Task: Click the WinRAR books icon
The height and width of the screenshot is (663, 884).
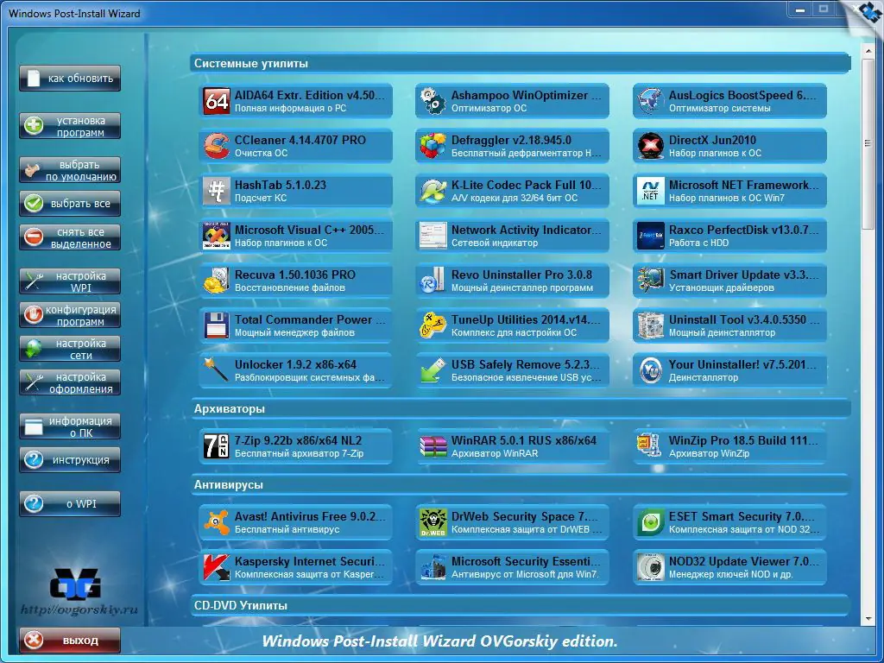Action: (x=433, y=446)
